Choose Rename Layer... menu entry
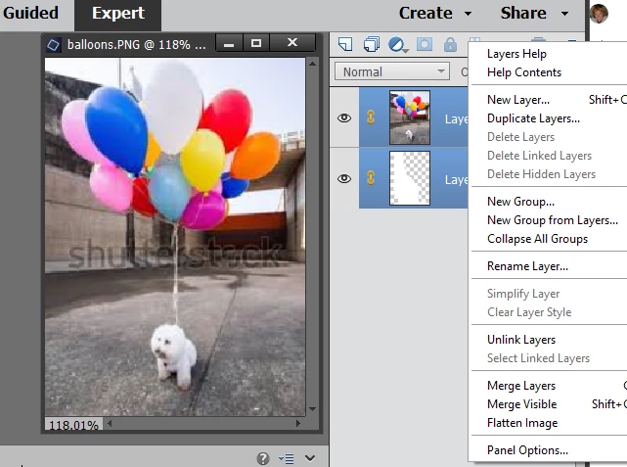 [527, 266]
